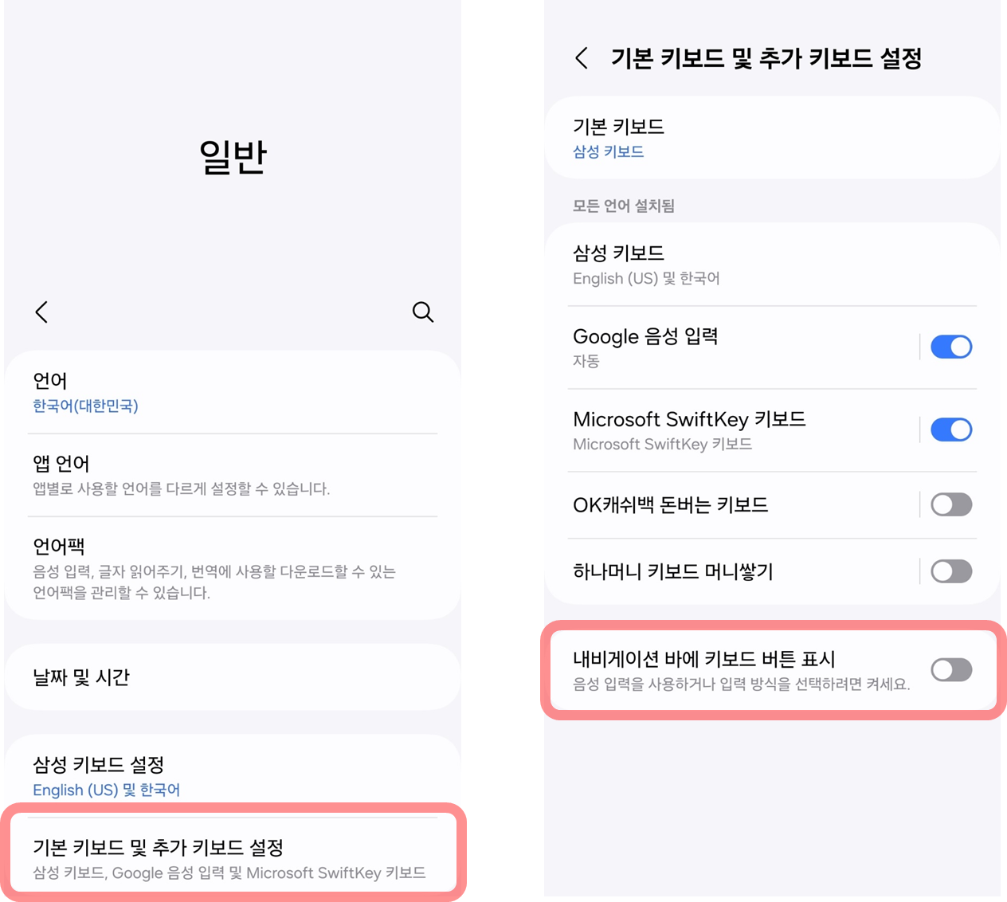
Task: Open the 언어팩 settings entry
Action: tap(233, 568)
